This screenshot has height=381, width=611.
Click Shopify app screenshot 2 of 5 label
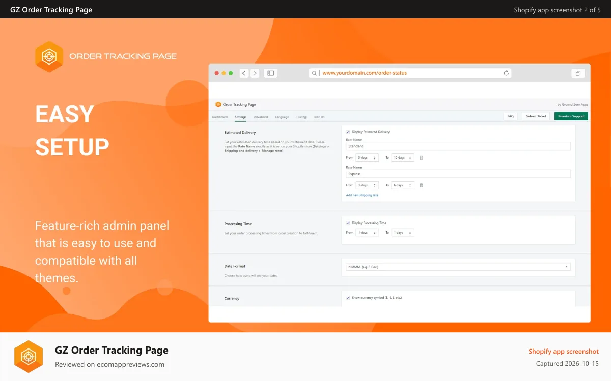pyautogui.click(x=557, y=10)
